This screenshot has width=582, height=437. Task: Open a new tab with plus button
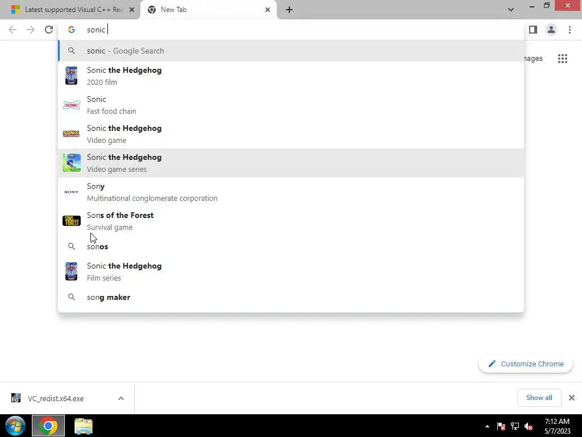pos(289,10)
